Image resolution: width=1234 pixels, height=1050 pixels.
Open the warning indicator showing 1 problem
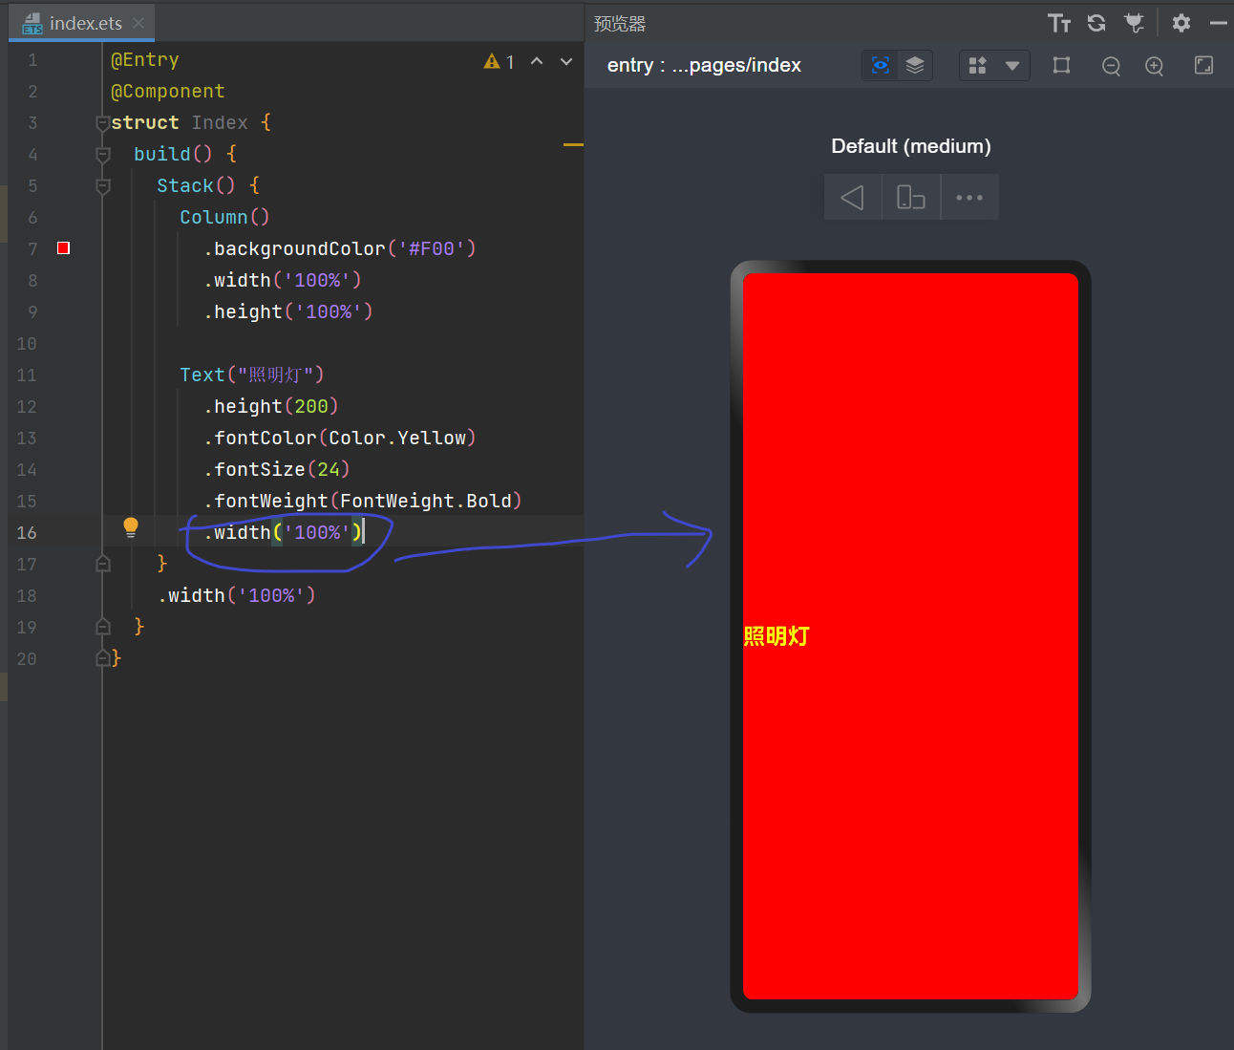click(x=500, y=62)
